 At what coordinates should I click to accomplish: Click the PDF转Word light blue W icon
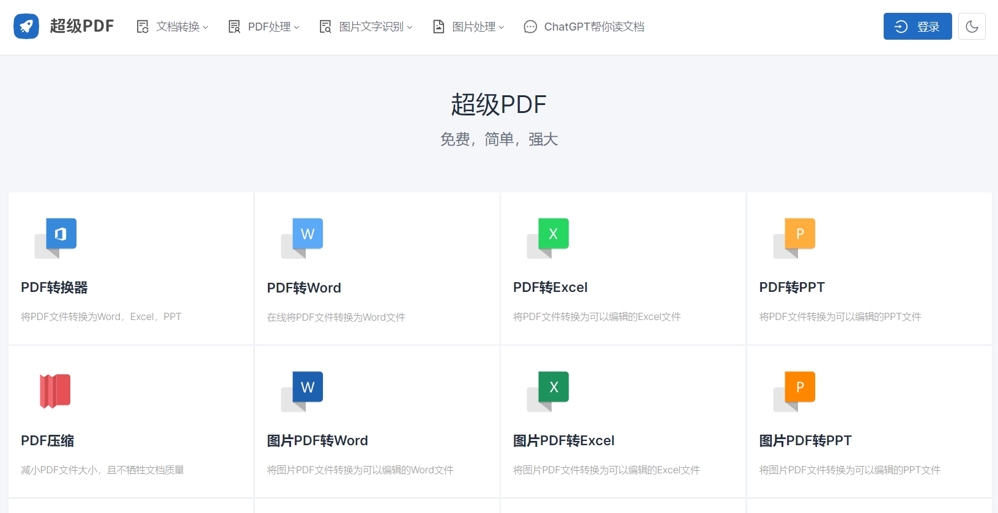click(302, 238)
